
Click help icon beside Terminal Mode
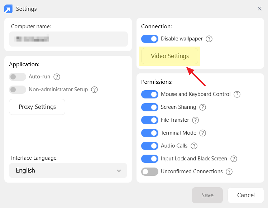tap(202, 133)
